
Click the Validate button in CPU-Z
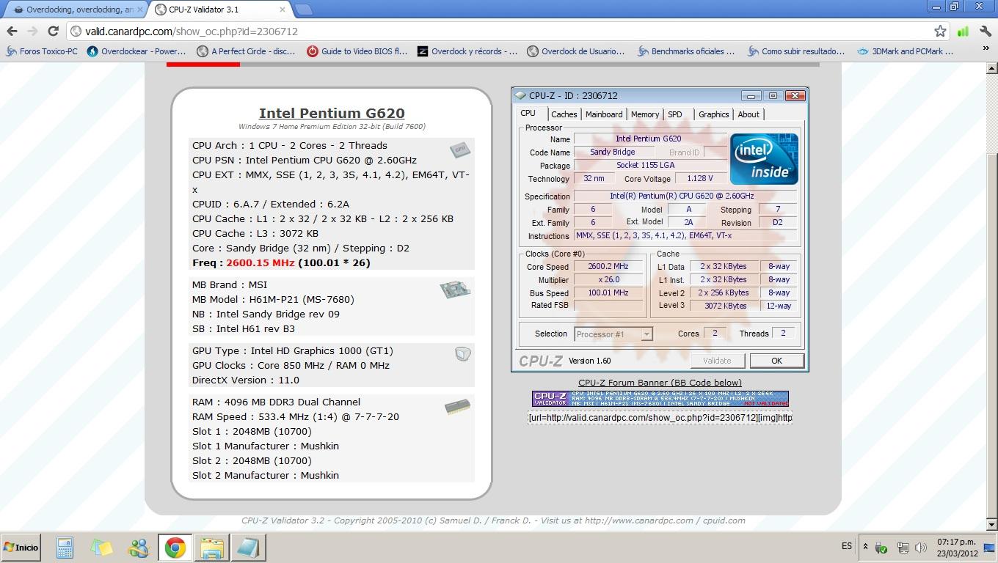tap(717, 361)
